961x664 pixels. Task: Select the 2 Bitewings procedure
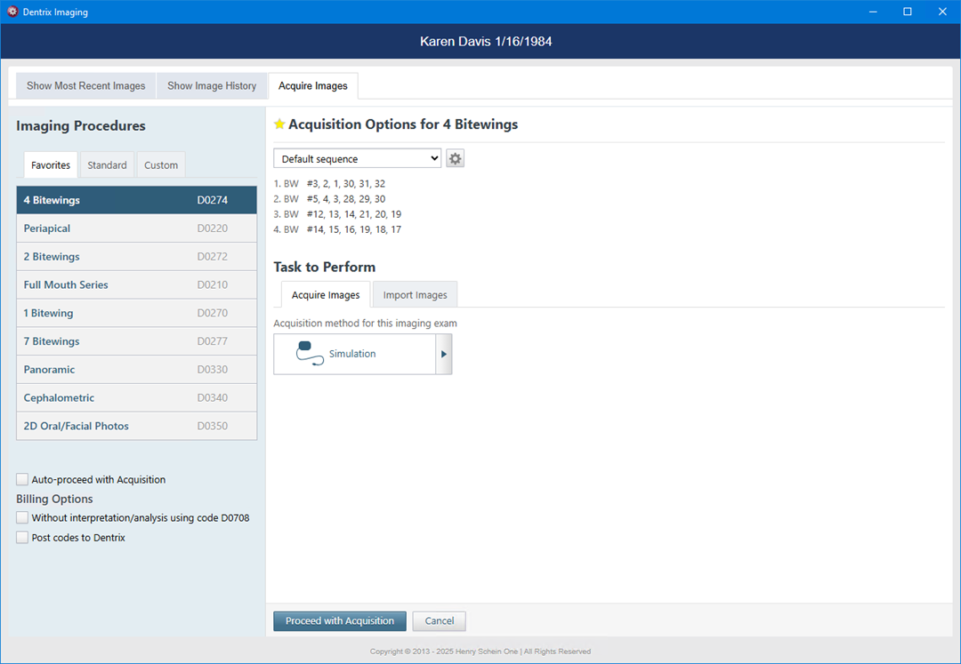137,256
